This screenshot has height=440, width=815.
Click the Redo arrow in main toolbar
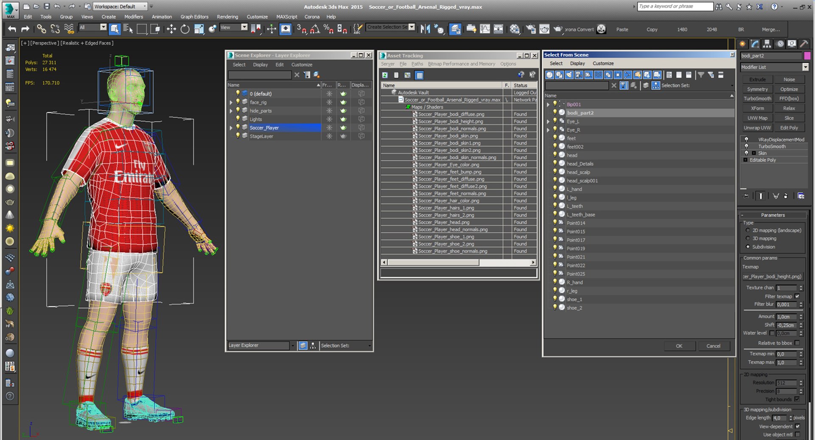click(25, 29)
